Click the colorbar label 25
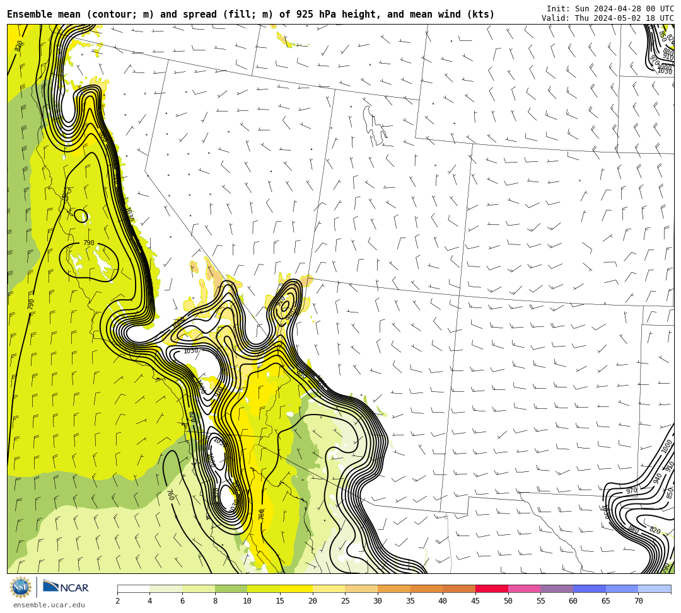Screen dimensions: 681x613 (346, 601)
